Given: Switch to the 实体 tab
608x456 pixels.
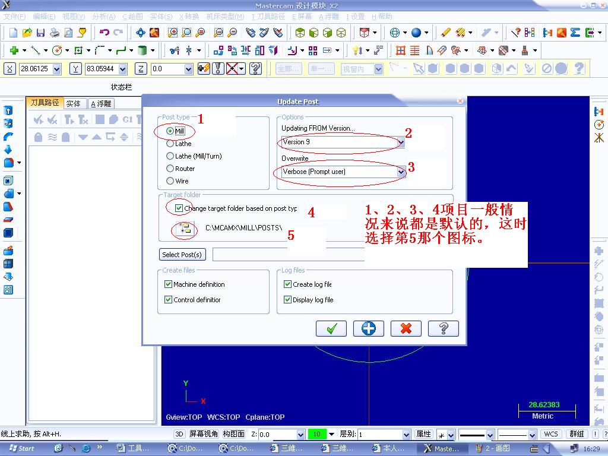Looking at the screenshot, I should [73, 103].
